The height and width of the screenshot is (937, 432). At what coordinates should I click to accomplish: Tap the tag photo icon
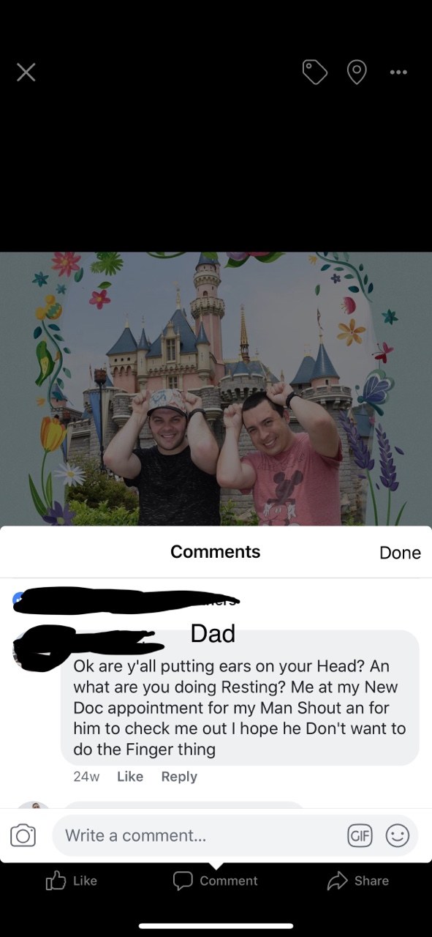[315, 72]
